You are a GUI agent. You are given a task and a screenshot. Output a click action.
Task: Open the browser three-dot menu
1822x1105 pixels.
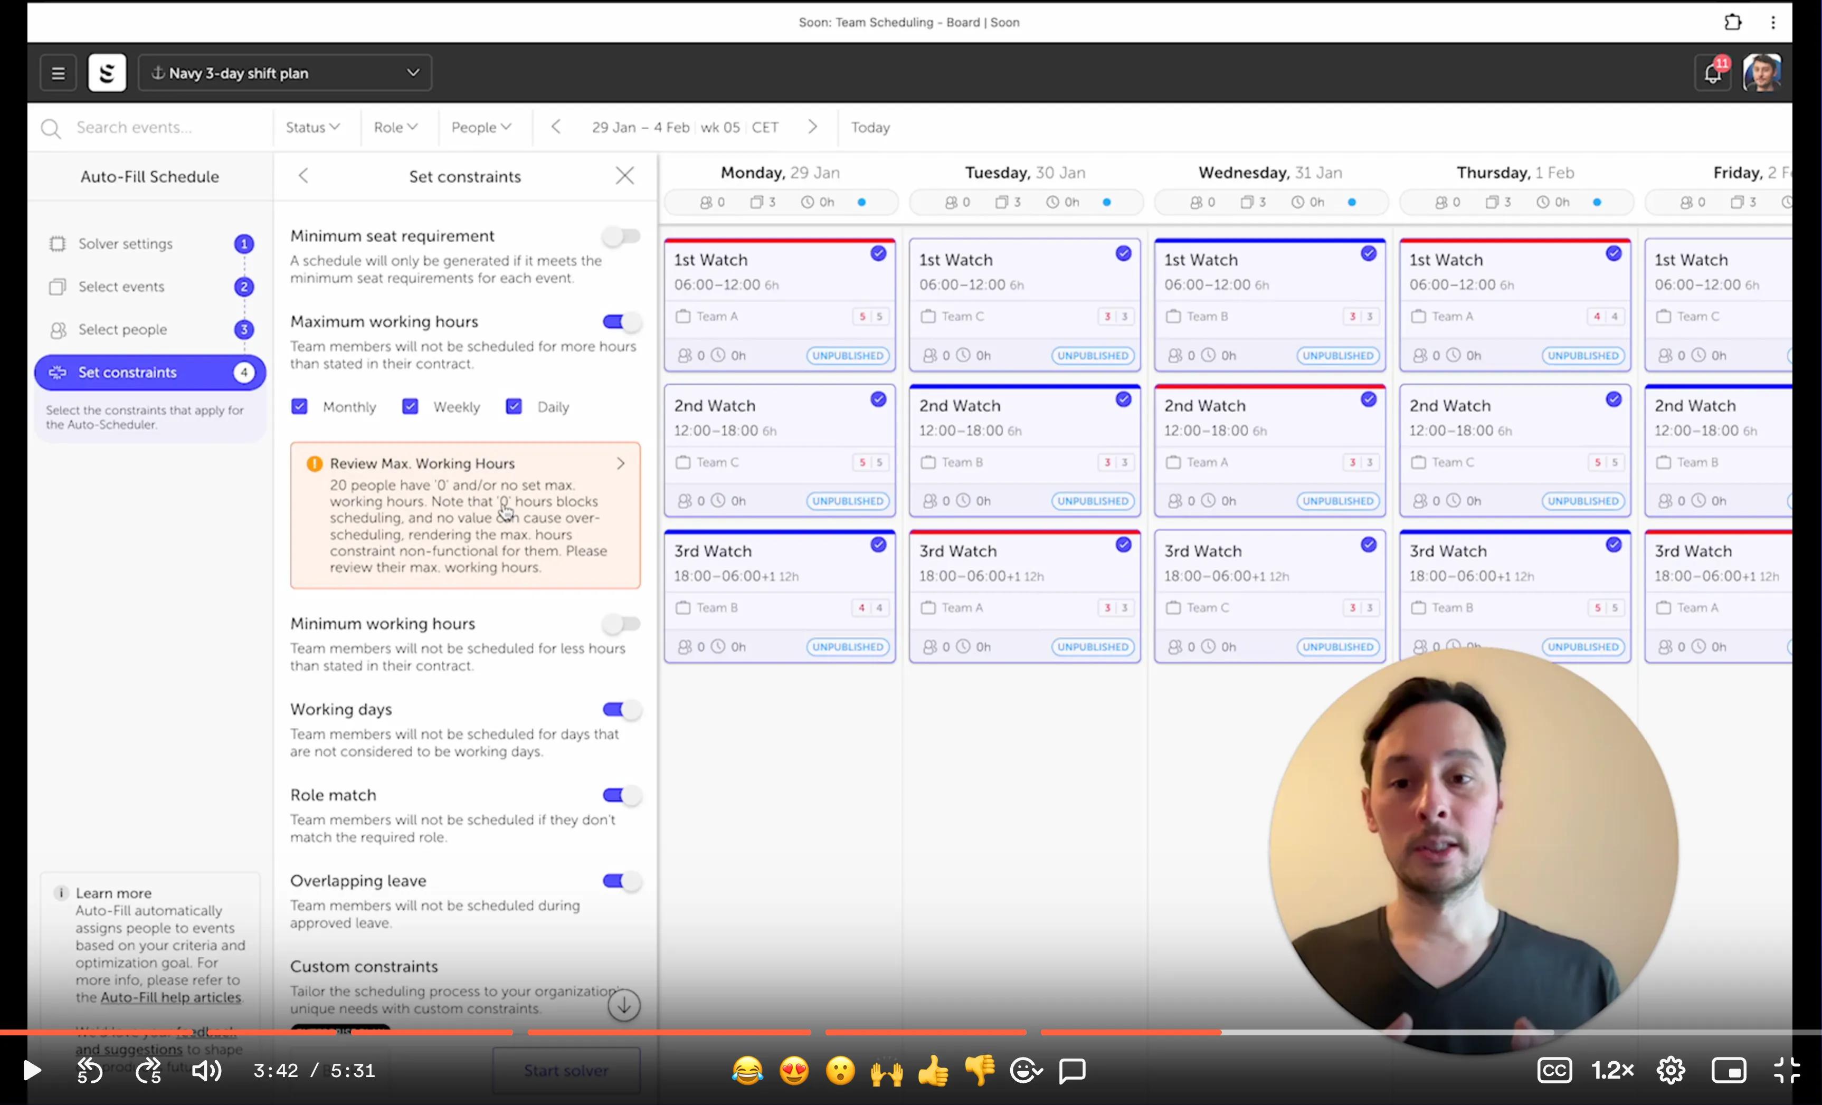point(1773,22)
